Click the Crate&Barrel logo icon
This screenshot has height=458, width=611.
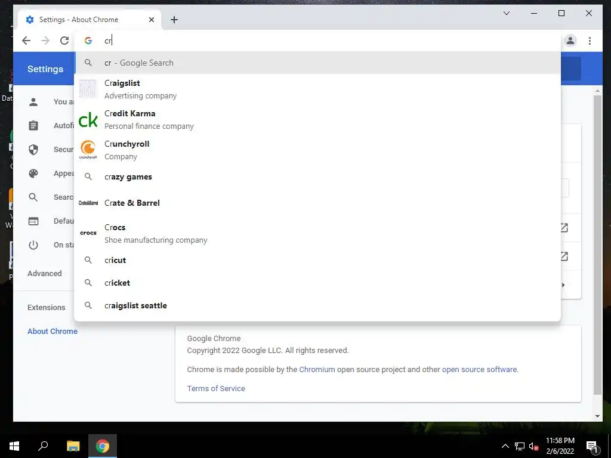pyautogui.click(x=88, y=203)
